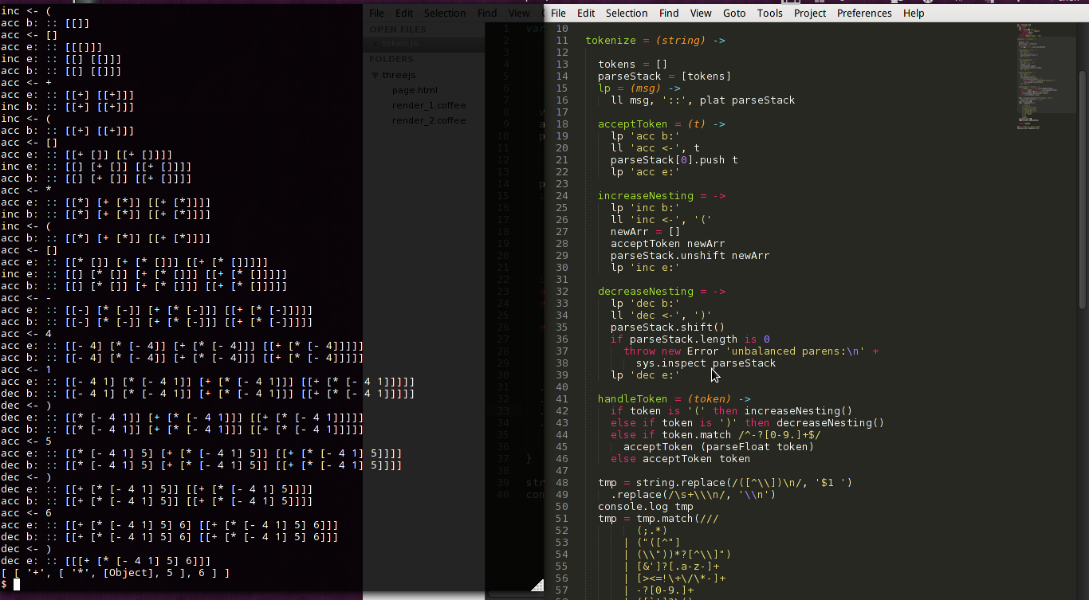Open the Find menu in the front Sublime window
The image size is (1089, 600).
[669, 13]
